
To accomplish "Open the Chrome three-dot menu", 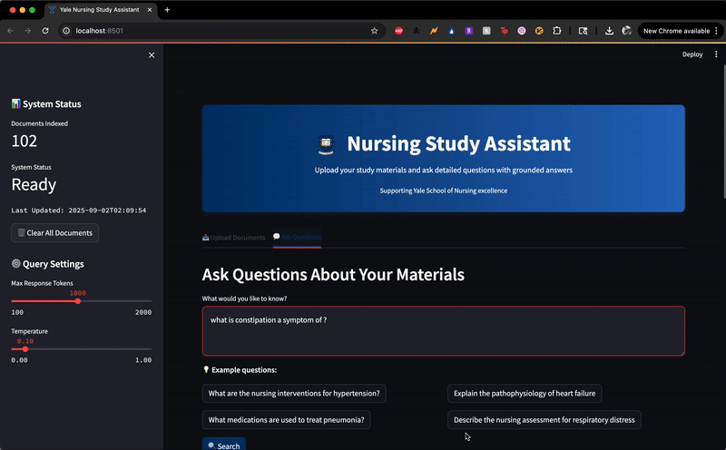I will tap(717, 31).
